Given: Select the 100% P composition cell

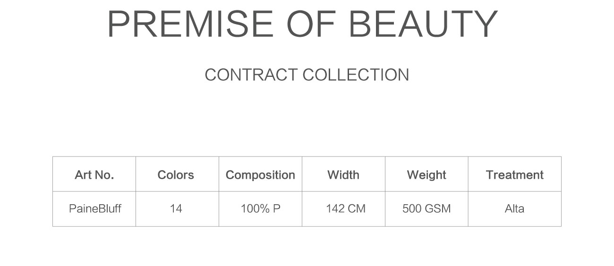Looking at the screenshot, I should (261, 208).
